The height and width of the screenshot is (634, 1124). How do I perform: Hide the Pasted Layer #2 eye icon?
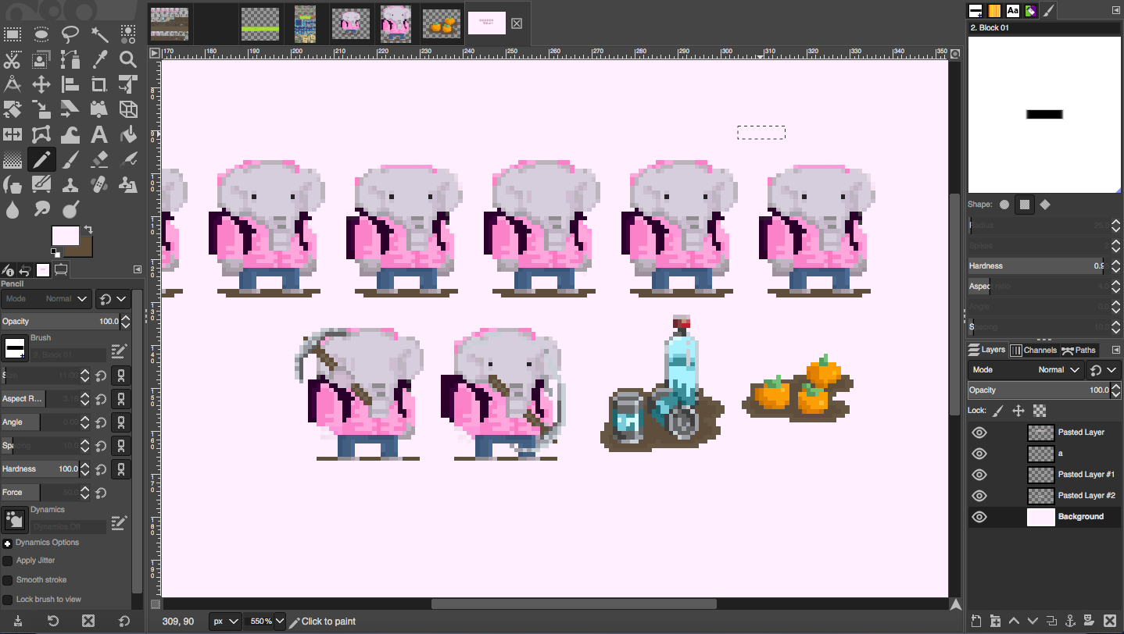point(979,496)
